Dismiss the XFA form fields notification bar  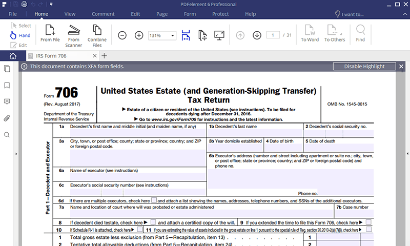[401, 67]
